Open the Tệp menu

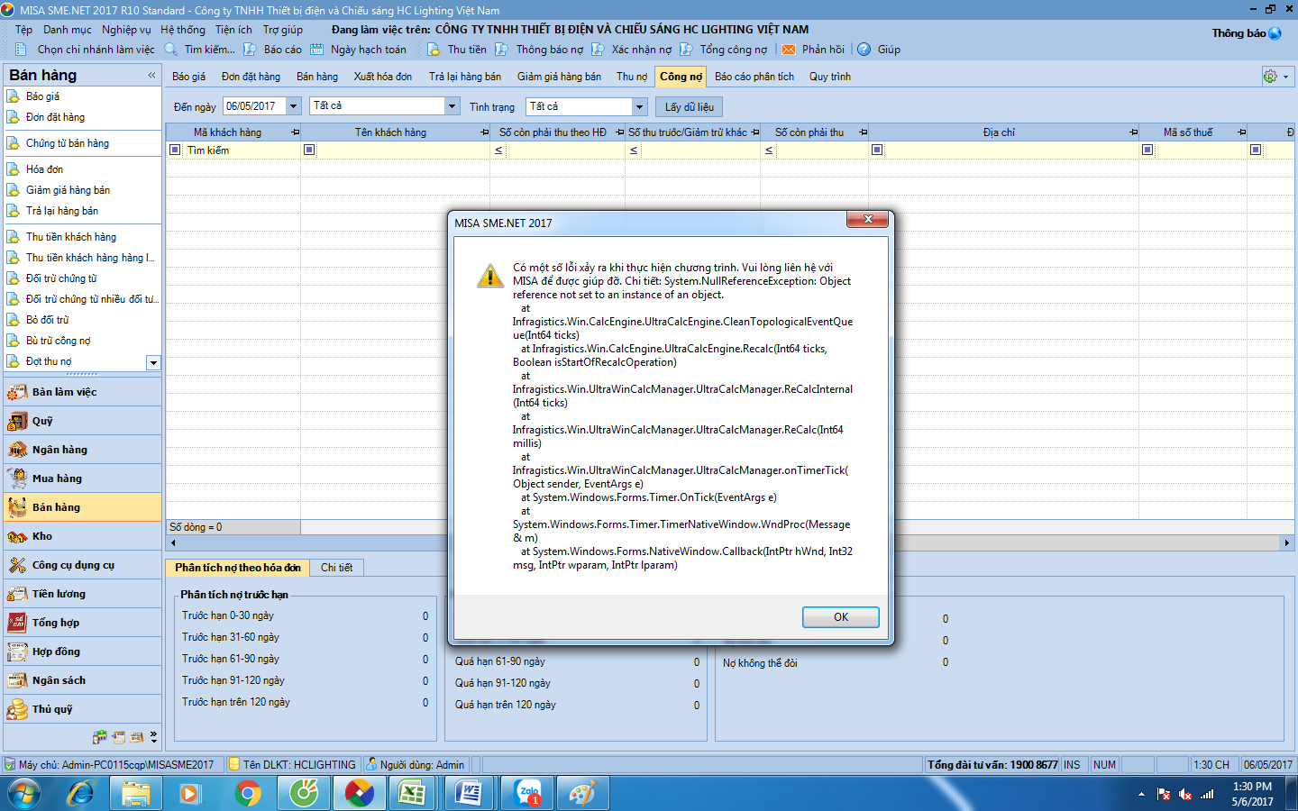[23, 30]
